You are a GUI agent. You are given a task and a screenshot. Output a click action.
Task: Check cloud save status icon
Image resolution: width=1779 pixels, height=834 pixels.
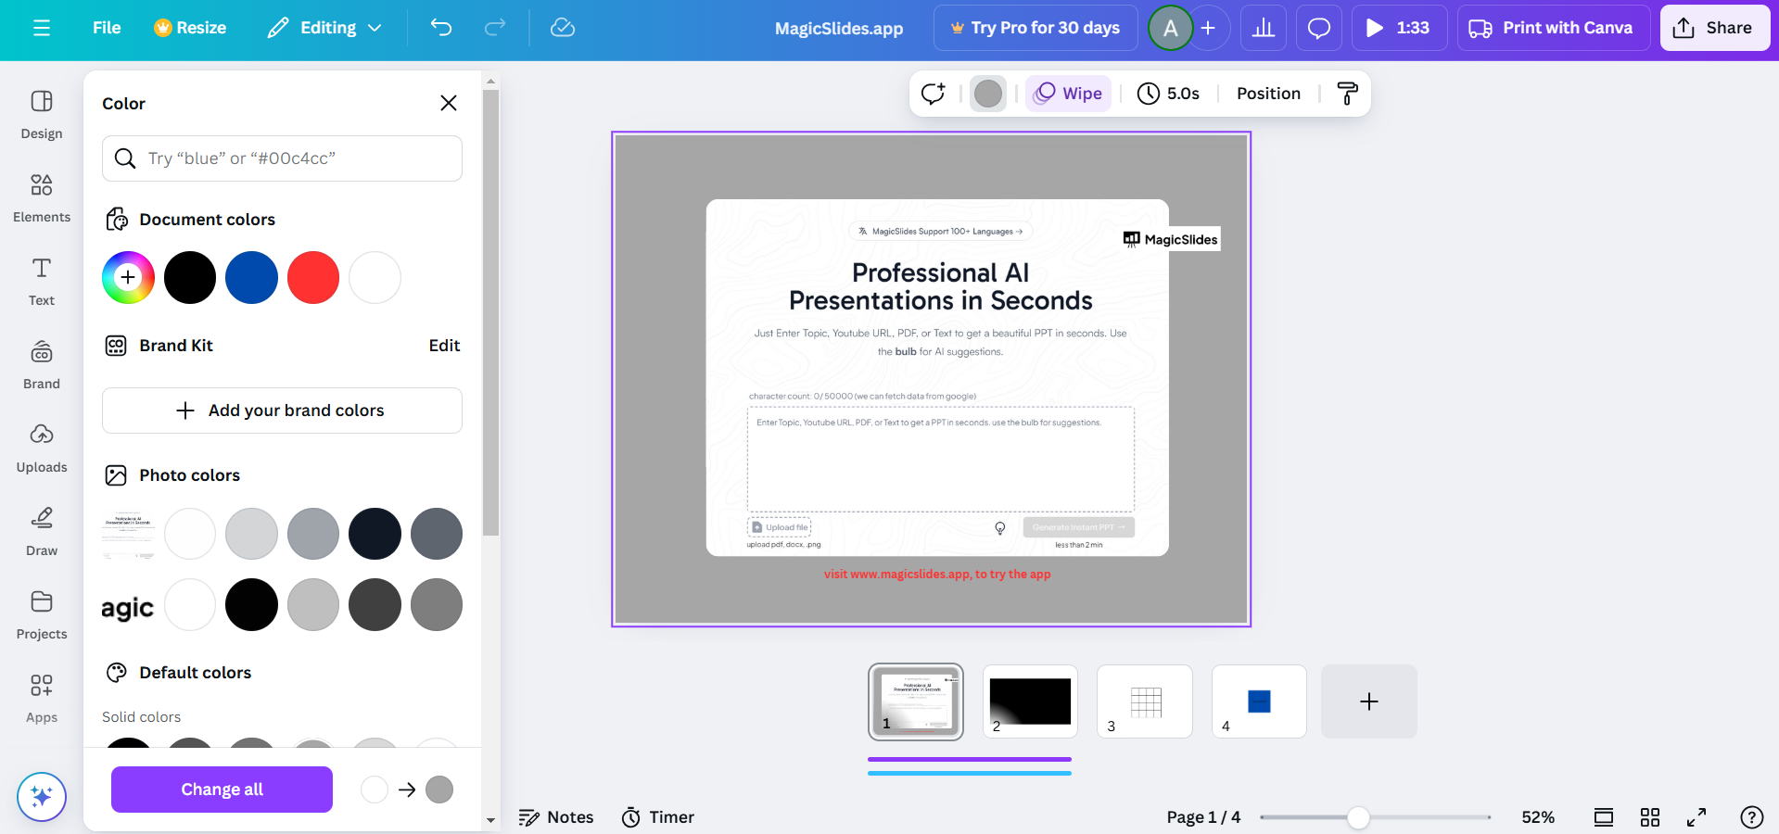563,28
